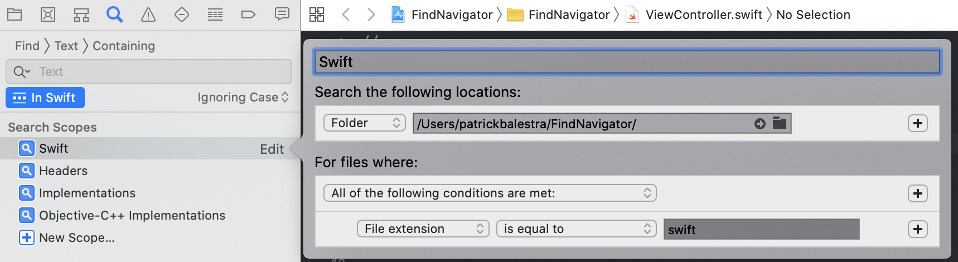Add a condition after File extension row
The height and width of the screenshot is (262, 958).
click(918, 229)
